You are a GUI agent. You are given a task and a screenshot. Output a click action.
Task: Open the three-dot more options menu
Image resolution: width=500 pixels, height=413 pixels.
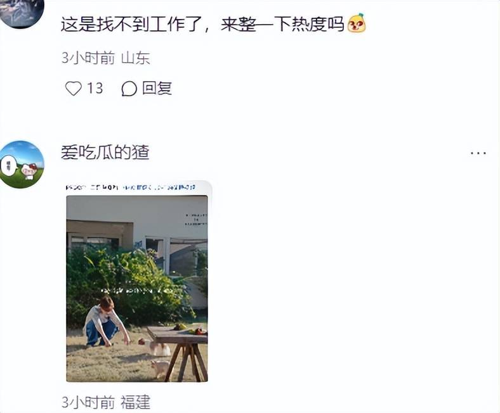(478, 153)
